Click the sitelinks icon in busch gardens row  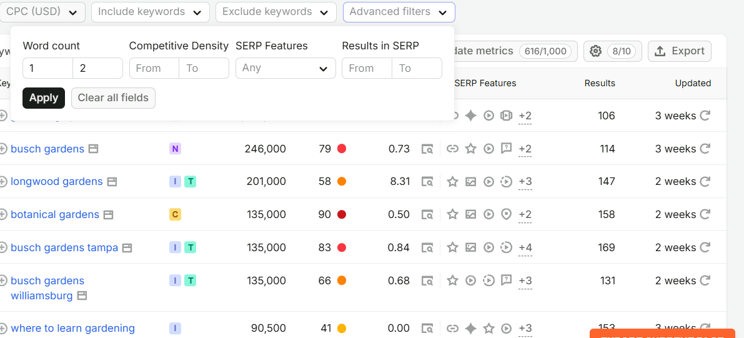coord(453,149)
